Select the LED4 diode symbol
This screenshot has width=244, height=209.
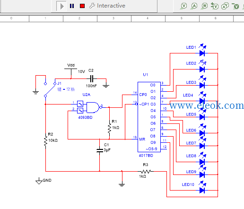click(x=202, y=101)
